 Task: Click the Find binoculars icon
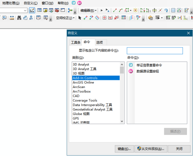pos(19,18)
